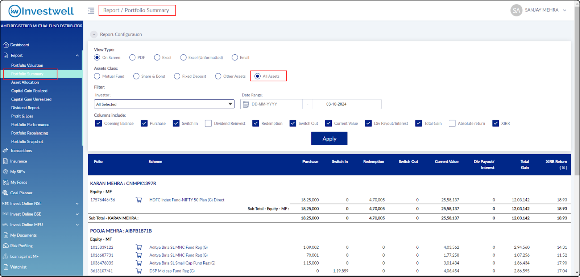Collapse the Report Configuration panel
Screen dimensions: 580x277
pyautogui.click(x=94, y=34)
